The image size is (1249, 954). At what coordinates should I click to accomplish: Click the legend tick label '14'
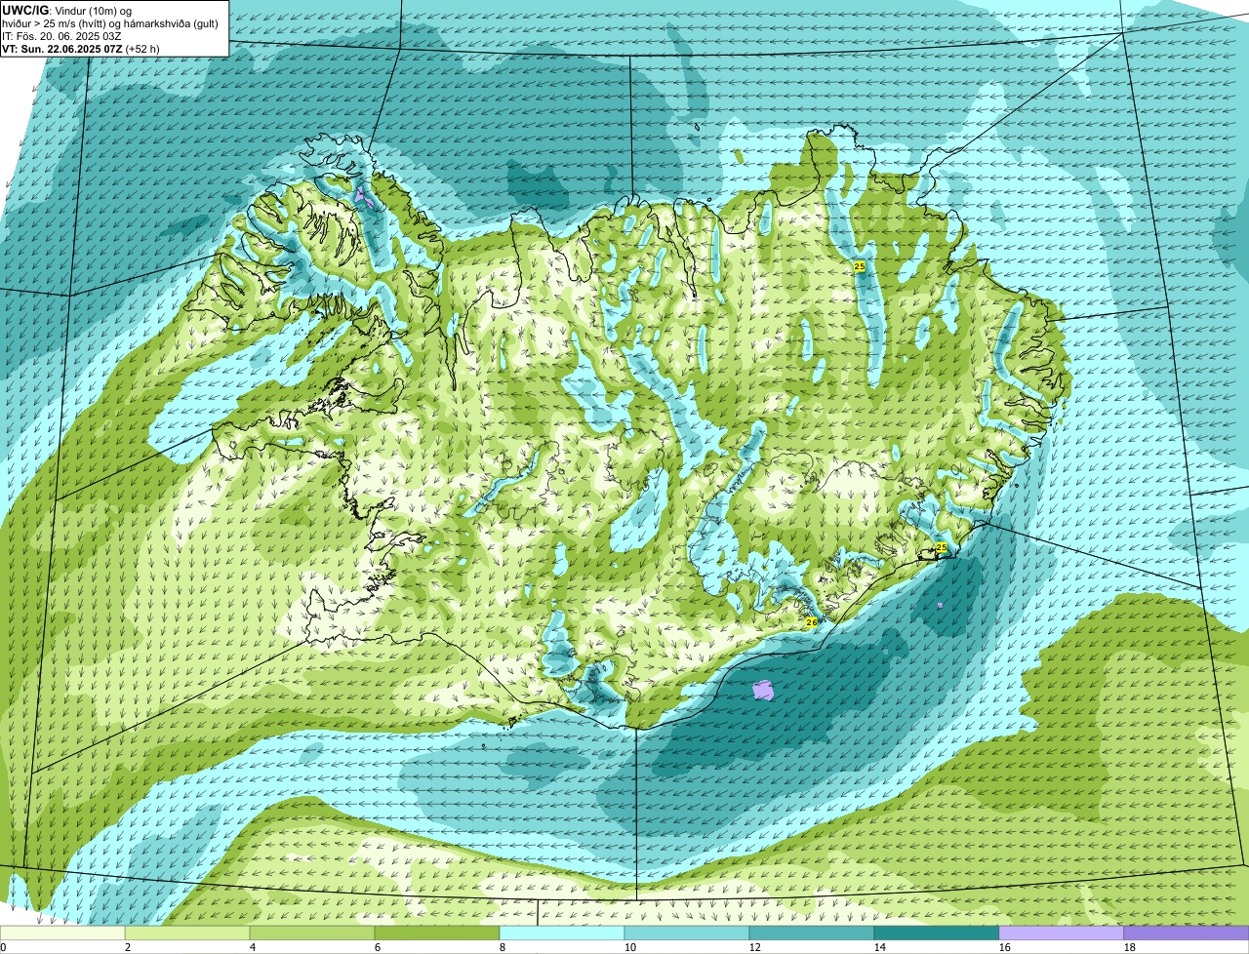tap(880, 947)
